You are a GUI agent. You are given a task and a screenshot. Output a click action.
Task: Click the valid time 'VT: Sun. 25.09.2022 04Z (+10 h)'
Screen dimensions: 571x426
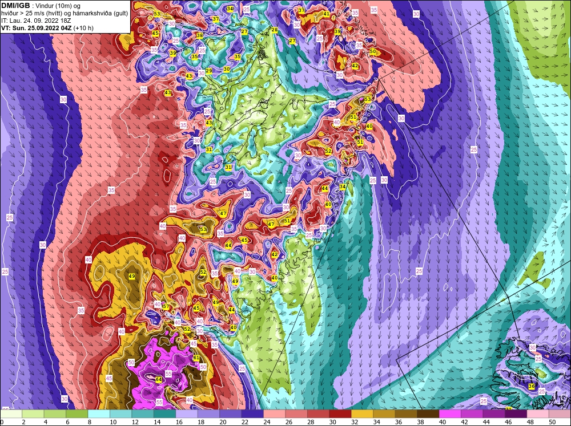point(47,28)
